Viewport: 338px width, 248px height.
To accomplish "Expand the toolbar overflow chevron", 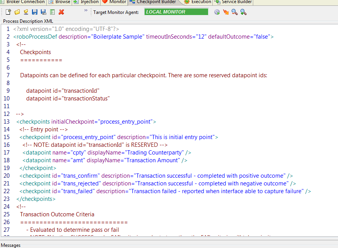I will pyautogui.click(x=86, y=11).
